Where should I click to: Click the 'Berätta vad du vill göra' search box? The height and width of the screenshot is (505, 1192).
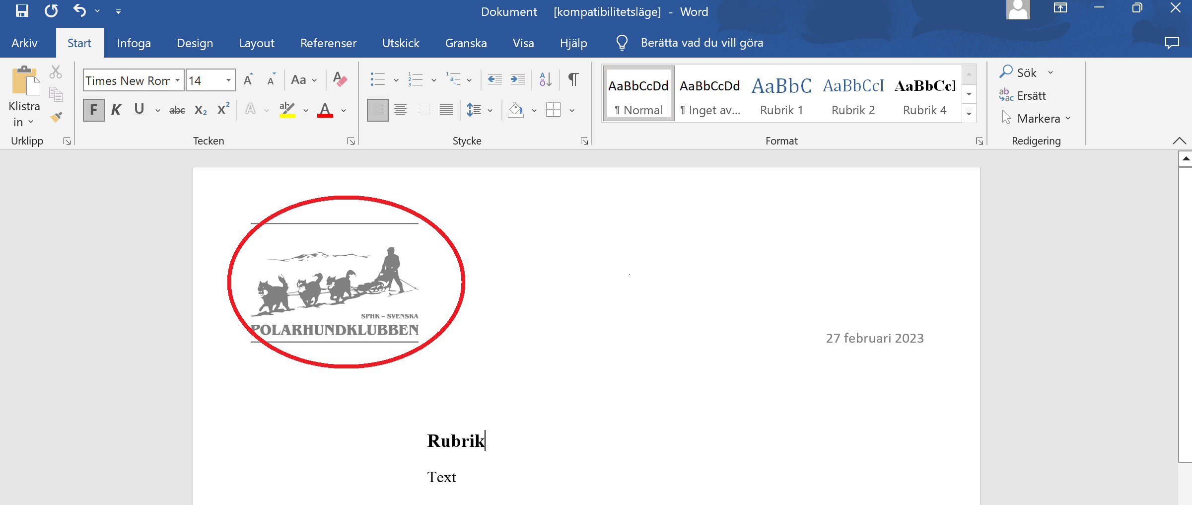pos(701,43)
